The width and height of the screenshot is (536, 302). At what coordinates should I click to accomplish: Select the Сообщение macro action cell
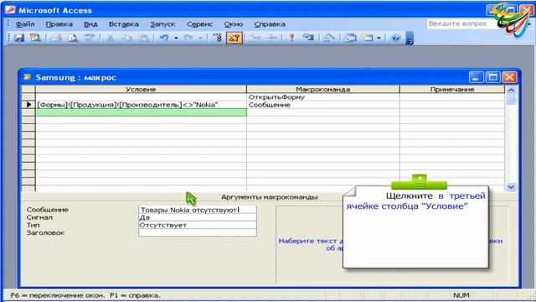323,105
